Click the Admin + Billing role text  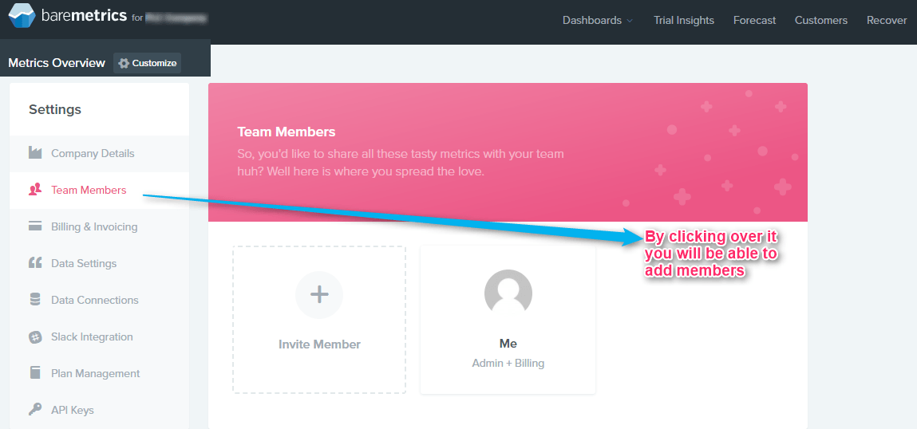[x=508, y=363]
